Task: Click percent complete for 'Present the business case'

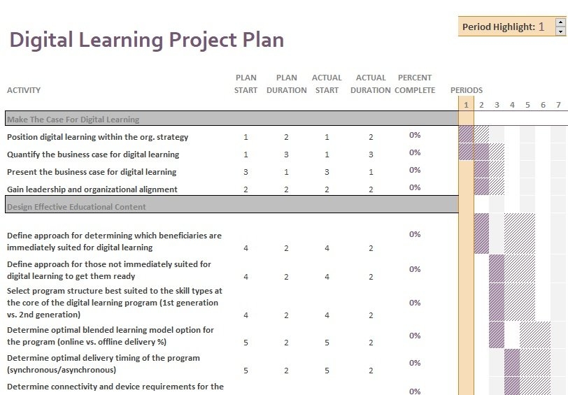Action: pyautogui.click(x=415, y=170)
